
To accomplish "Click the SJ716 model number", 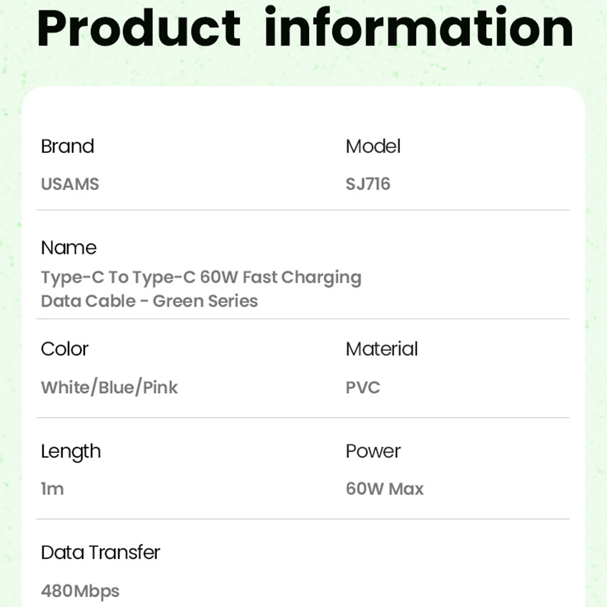I will tap(368, 184).
